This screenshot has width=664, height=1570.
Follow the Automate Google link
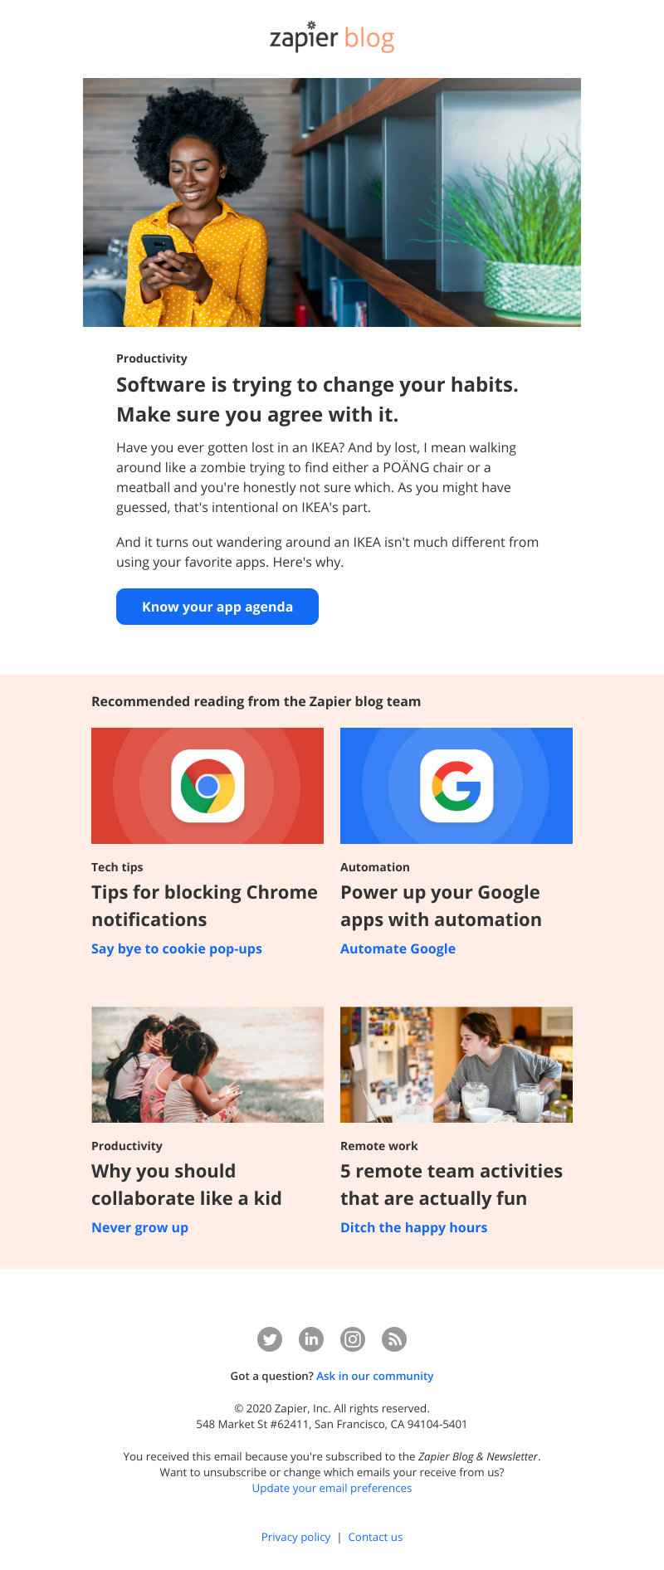click(x=398, y=948)
